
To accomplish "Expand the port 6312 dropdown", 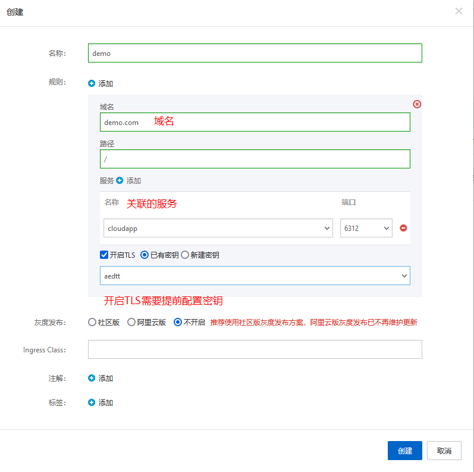I will 366,228.
